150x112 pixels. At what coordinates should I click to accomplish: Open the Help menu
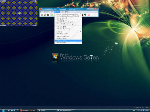tap(66, 12)
